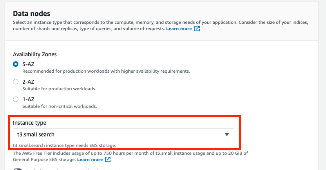Click 'Suitable for non-critical workloads' description text
The width and height of the screenshot is (326, 170).
click(60, 106)
